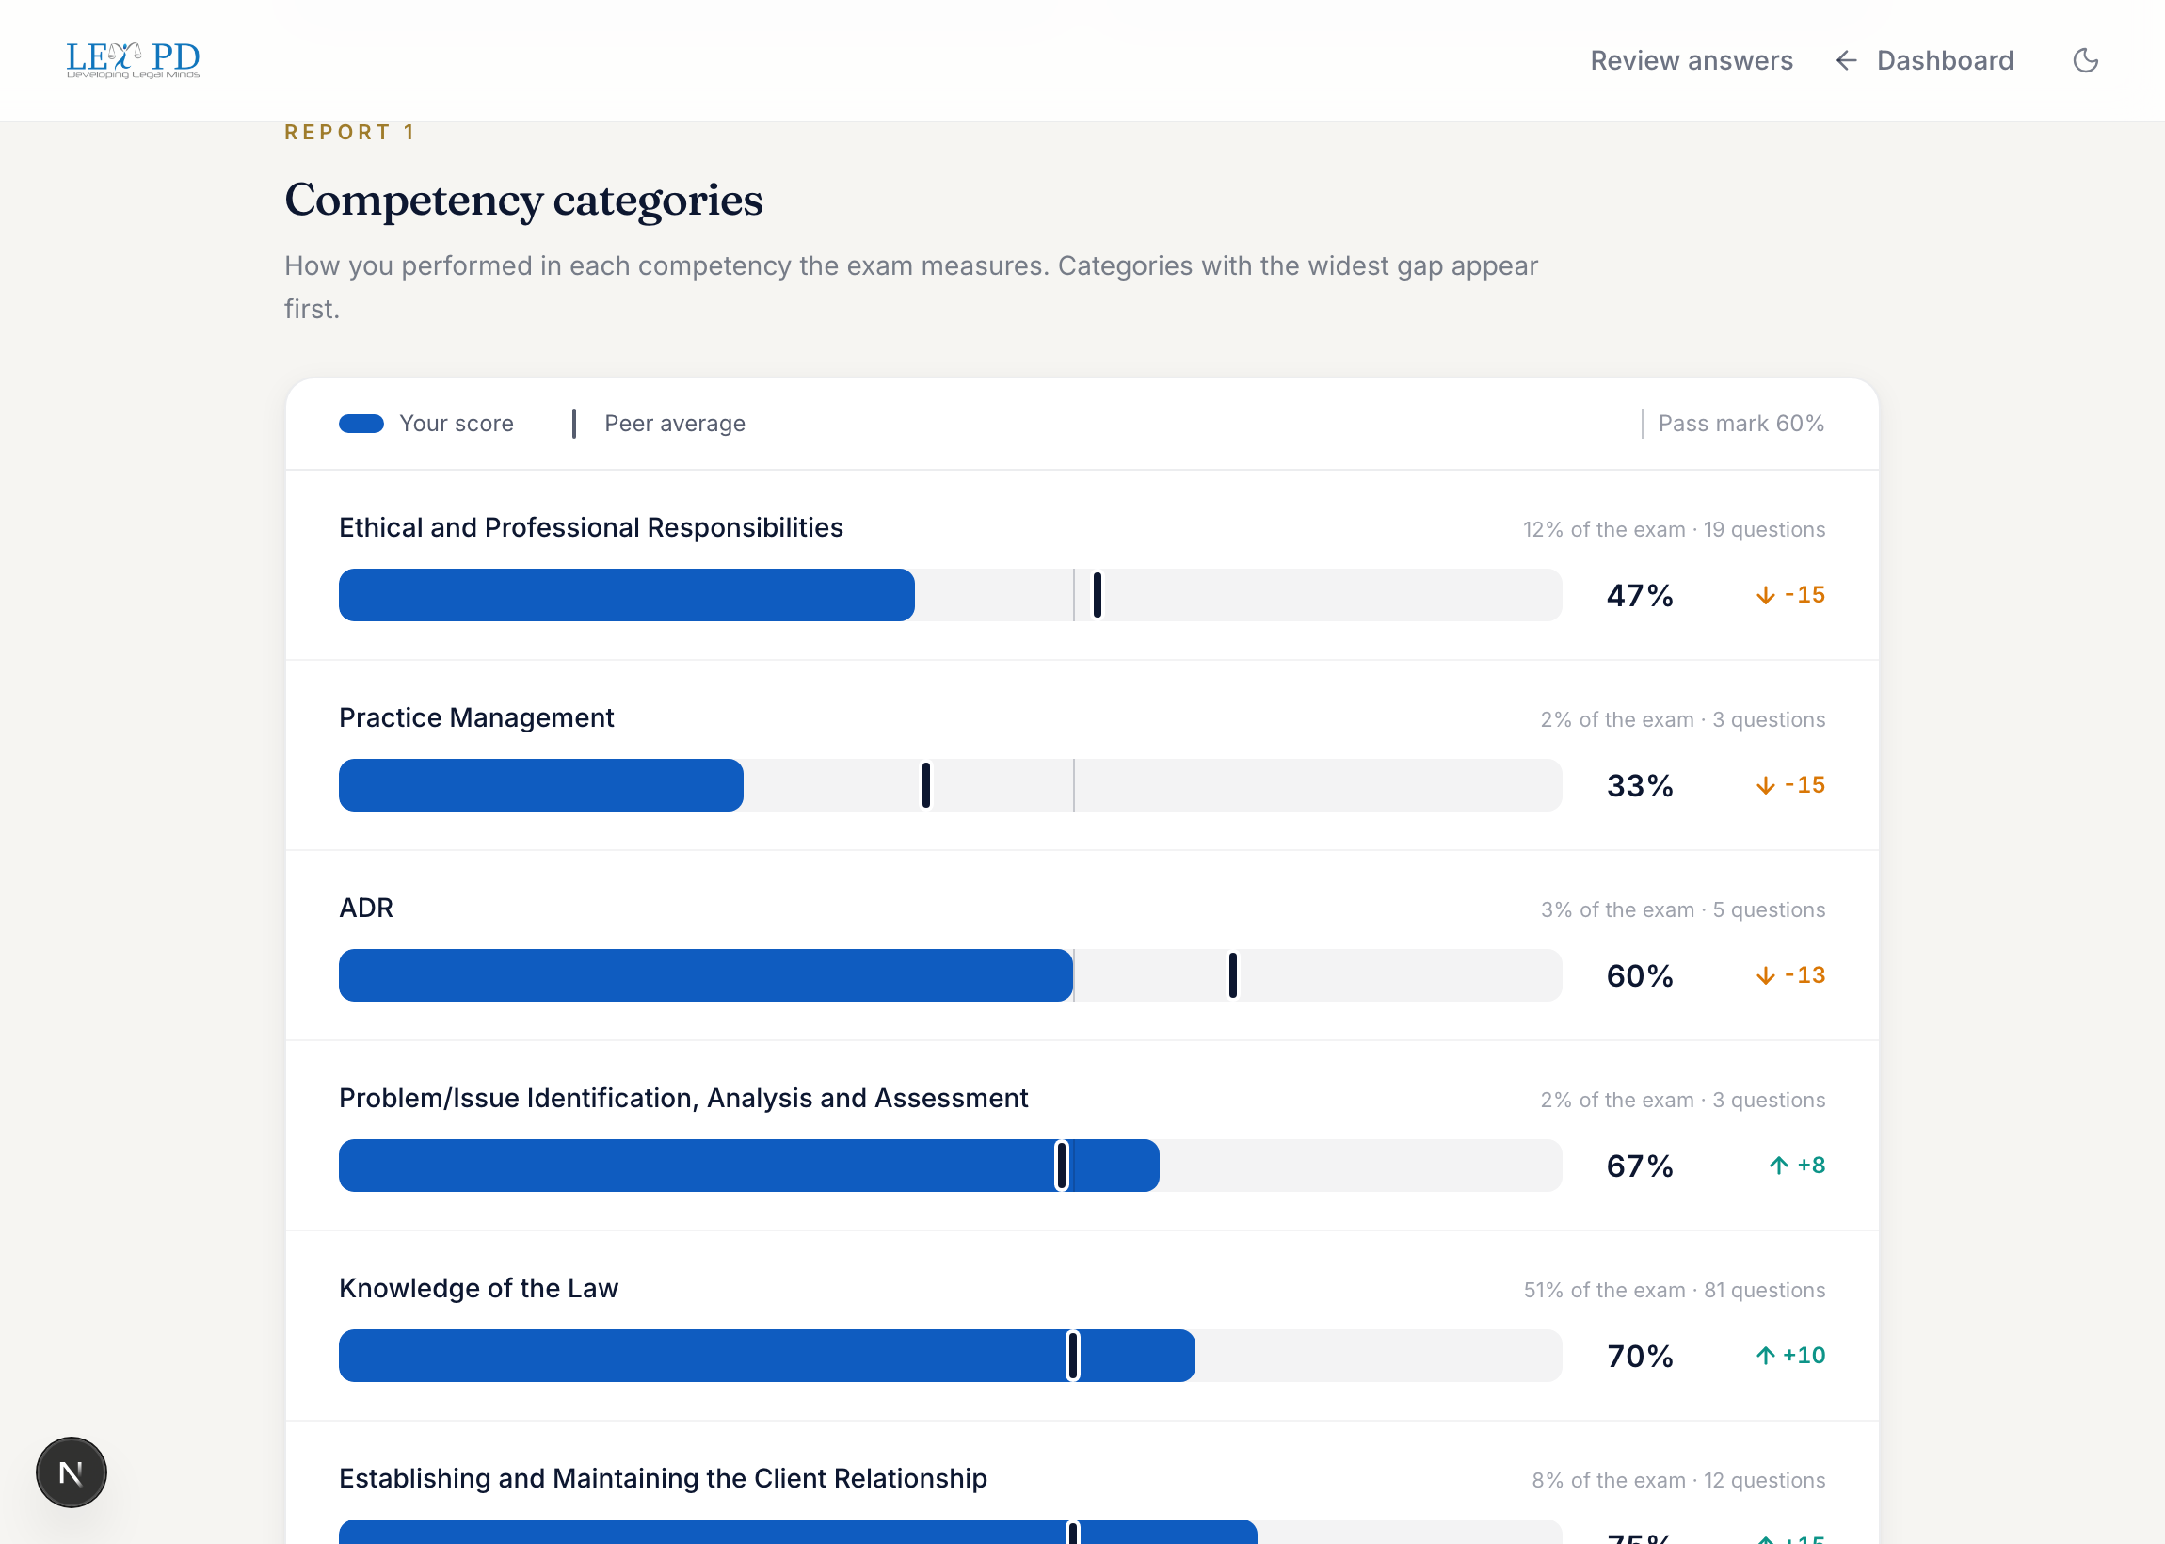Click the Problem/Issue Identification score bar
Image resolution: width=2165 pixels, height=1544 pixels.
coord(951,1166)
